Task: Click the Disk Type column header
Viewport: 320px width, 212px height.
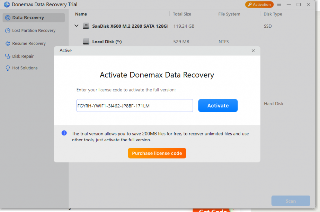Action: [273, 14]
